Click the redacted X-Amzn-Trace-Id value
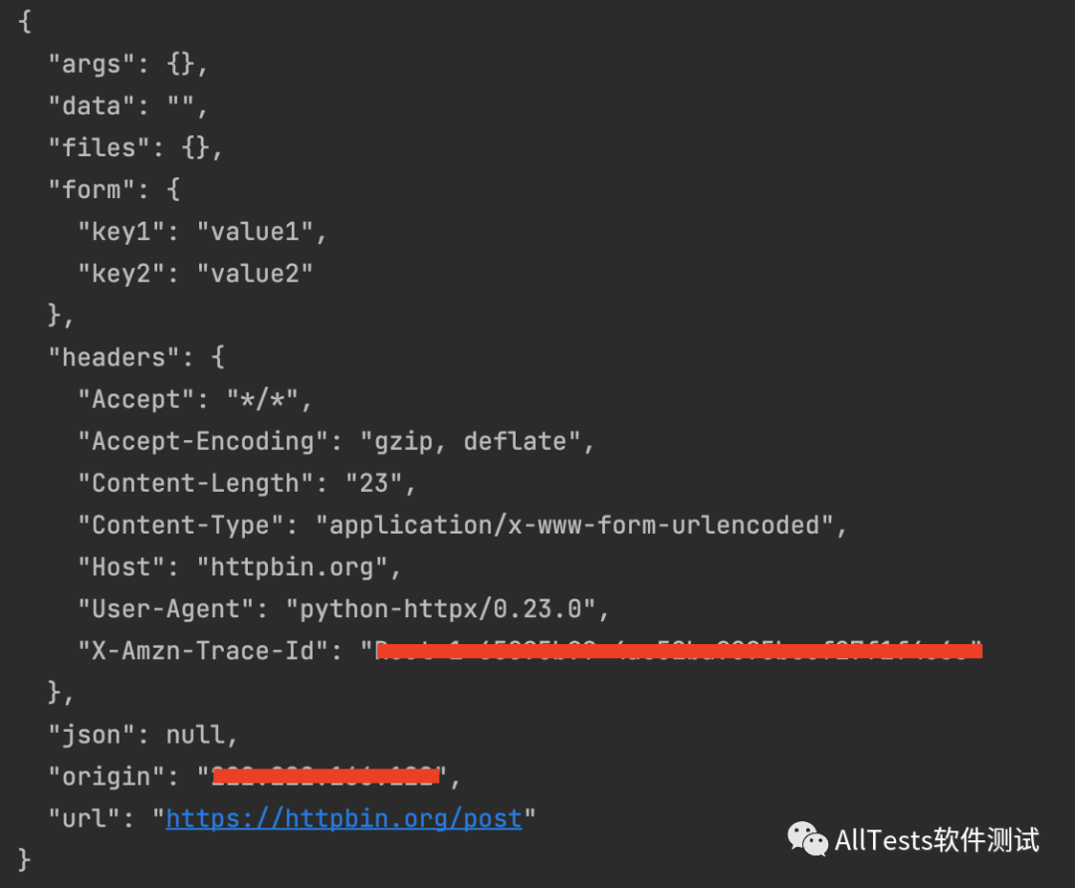This screenshot has width=1075, height=888. [x=679, y=651]
